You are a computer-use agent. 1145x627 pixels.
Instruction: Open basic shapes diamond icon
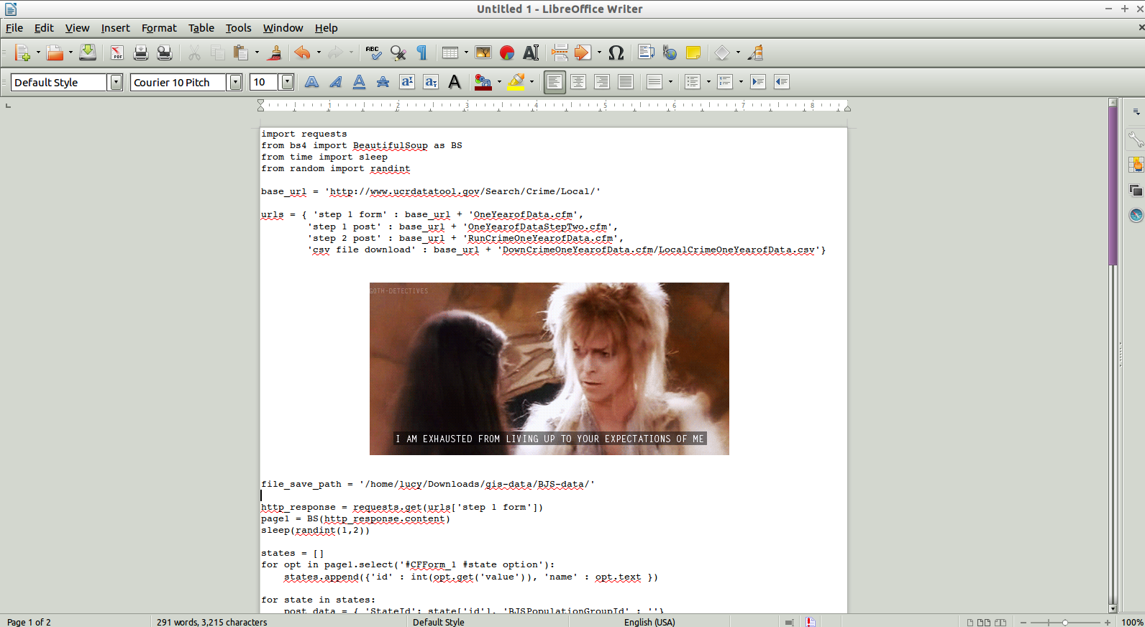722,52
